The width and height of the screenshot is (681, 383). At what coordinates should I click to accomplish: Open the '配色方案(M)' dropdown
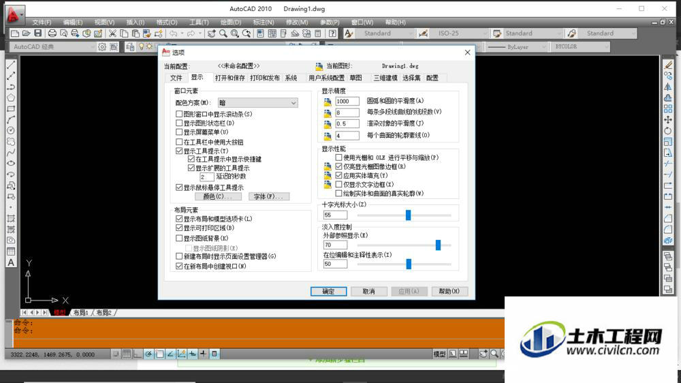[258, 103]
